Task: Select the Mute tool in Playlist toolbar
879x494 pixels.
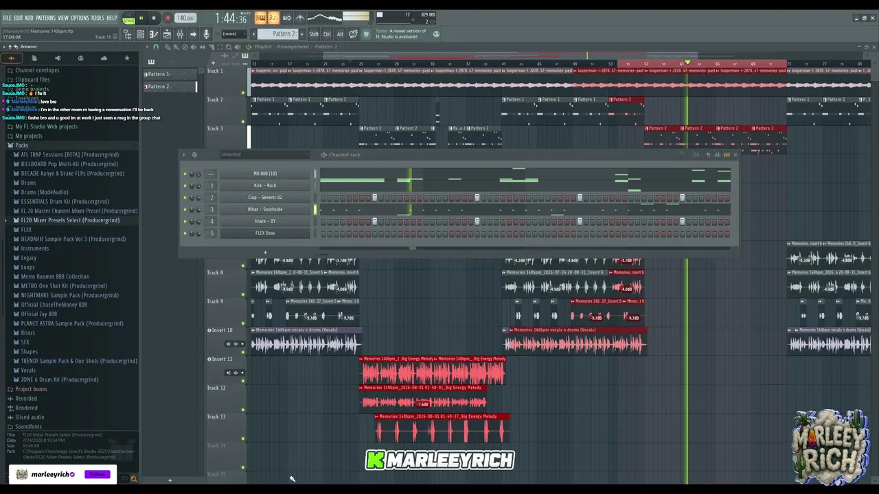Action: (193, 47)
